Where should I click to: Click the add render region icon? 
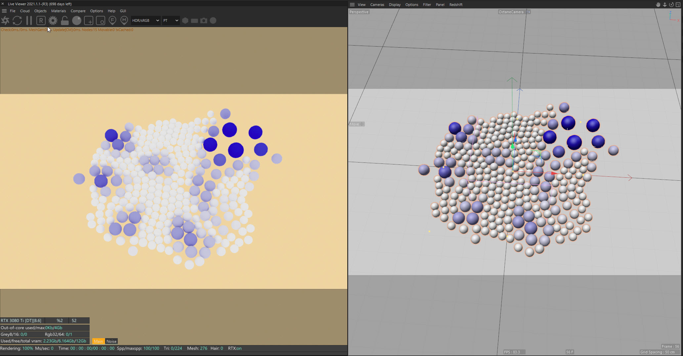coord(89,20)
